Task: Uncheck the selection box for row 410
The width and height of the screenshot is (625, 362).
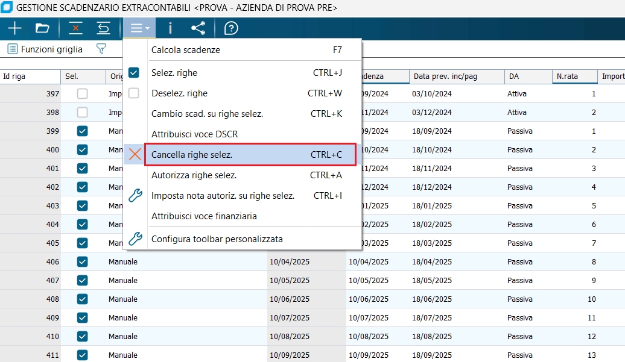Action: click(83, 337)
